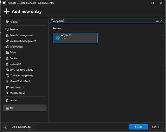Select the Session monitor icon
The width and height of the screenshot is (166, 132).
click(x=7, y=30)
